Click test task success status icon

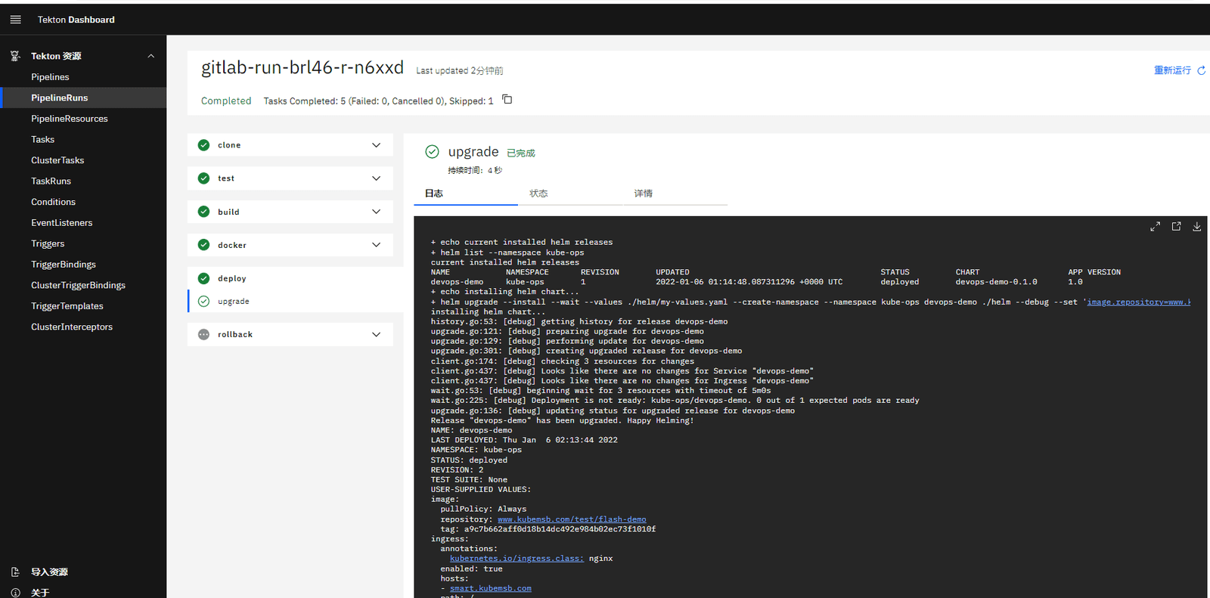pyautogui.click(x=203, y=178)
